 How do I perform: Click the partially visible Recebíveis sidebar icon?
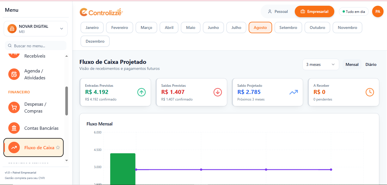pyautogui.click(x=14, y=55)
